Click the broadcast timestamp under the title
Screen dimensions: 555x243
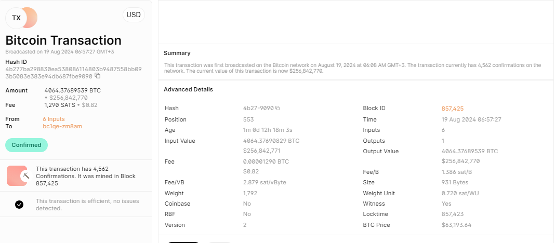click(60, 52)
